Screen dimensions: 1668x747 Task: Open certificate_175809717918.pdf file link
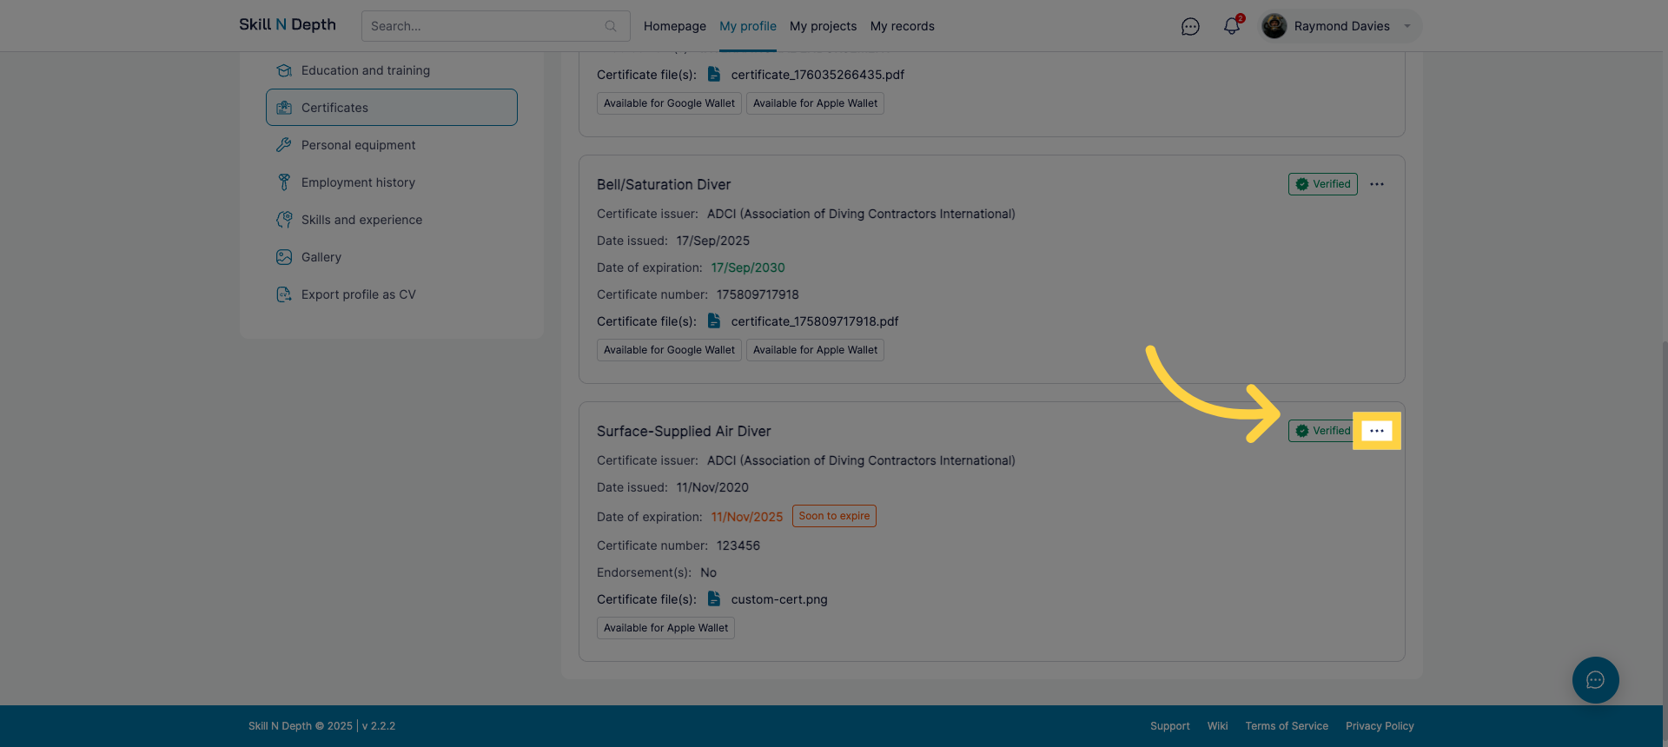point(815,321)
